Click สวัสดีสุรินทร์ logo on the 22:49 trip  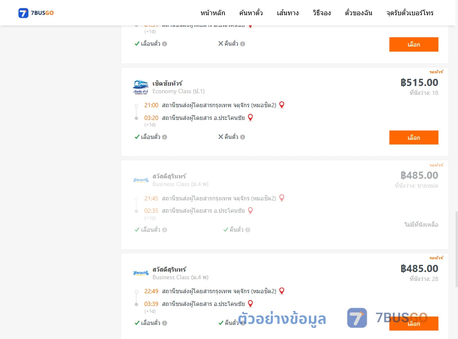[x=140, y=273]
